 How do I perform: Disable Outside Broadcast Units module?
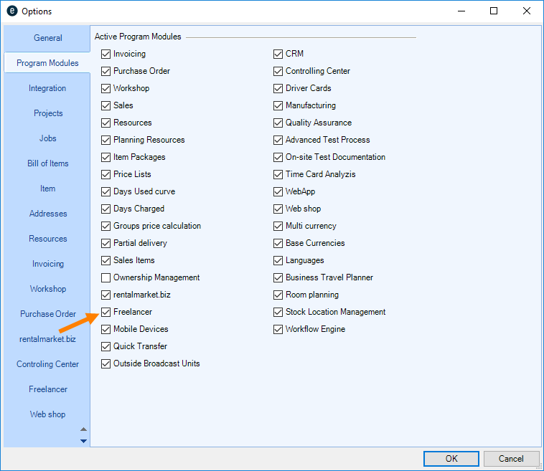pyautogui.click(x=106, y=363)
